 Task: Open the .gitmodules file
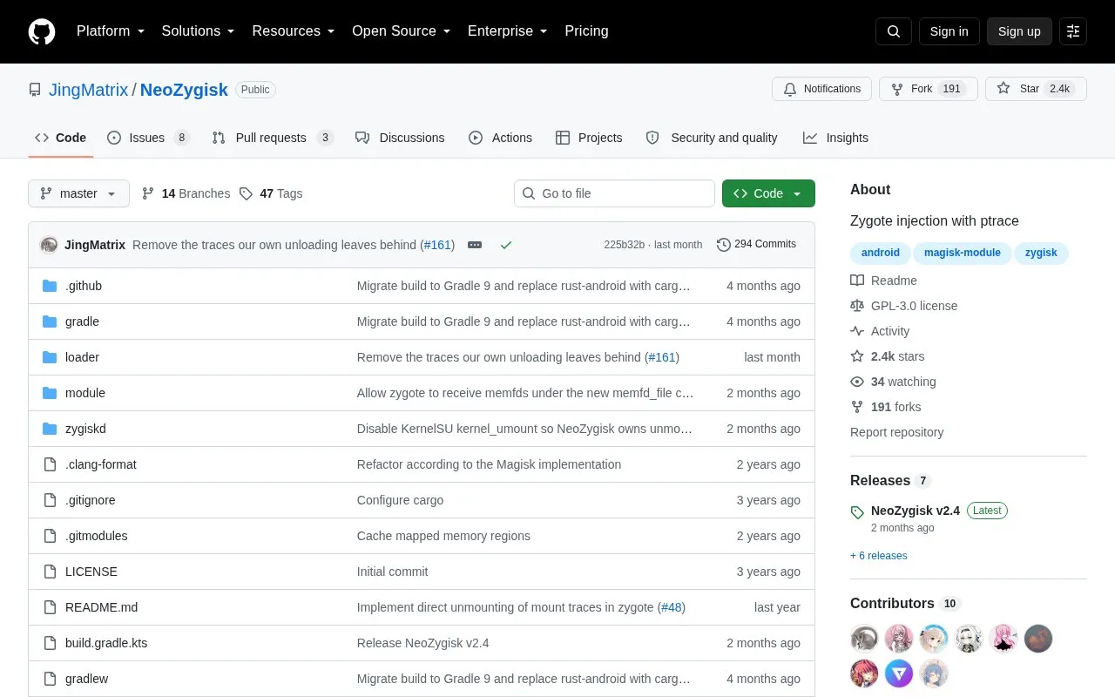pyautogui.click(x=97, y=536)
